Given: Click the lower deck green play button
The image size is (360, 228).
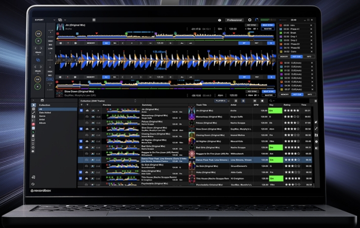Looking at the screenshot, I should pos(37,87).
